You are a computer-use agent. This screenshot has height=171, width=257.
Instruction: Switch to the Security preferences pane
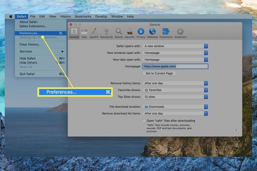129,33
